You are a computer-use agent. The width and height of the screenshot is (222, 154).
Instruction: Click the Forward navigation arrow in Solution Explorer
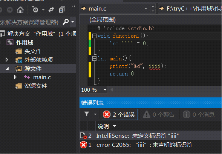pos(10,10)
